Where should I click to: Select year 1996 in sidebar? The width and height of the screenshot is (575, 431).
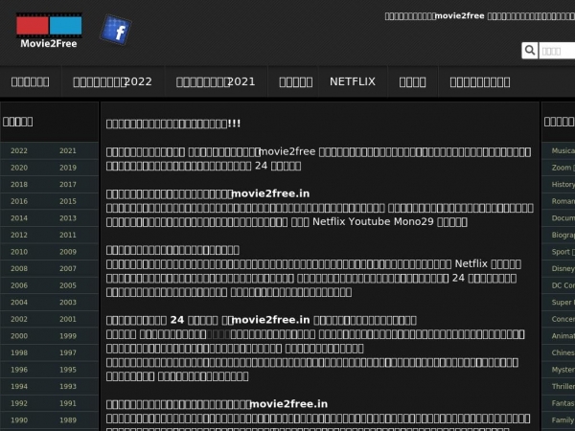(x=19, y=370)
